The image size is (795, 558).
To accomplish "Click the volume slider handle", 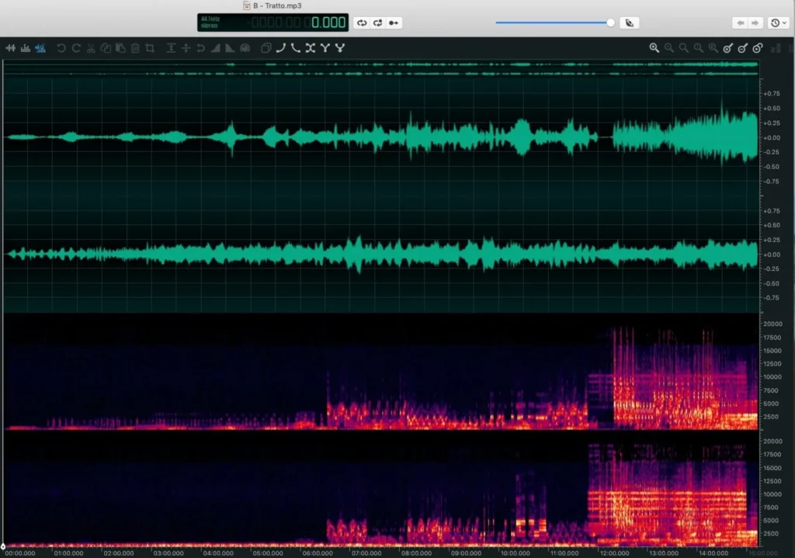I will (611, 23).
